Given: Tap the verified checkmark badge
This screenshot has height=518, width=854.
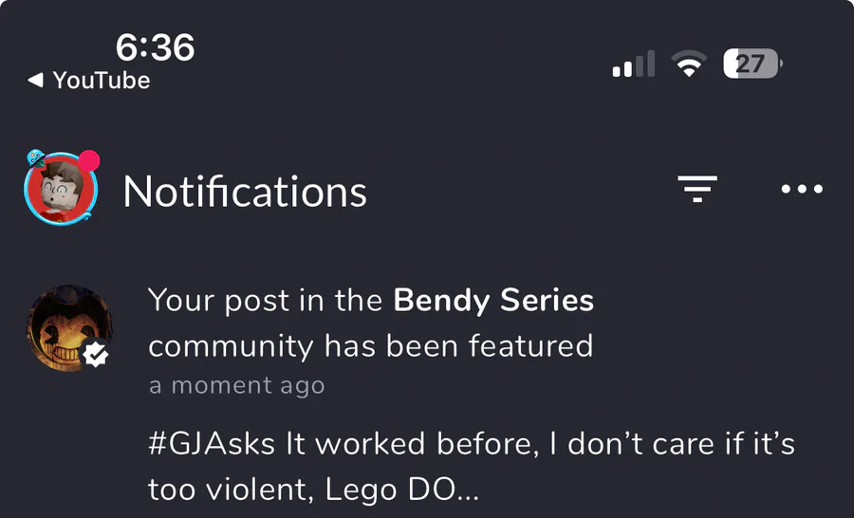Looking at the screenshot, I should [97, 355].
